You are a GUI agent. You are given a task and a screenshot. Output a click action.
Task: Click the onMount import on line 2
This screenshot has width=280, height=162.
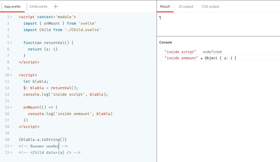coord(52,23)
